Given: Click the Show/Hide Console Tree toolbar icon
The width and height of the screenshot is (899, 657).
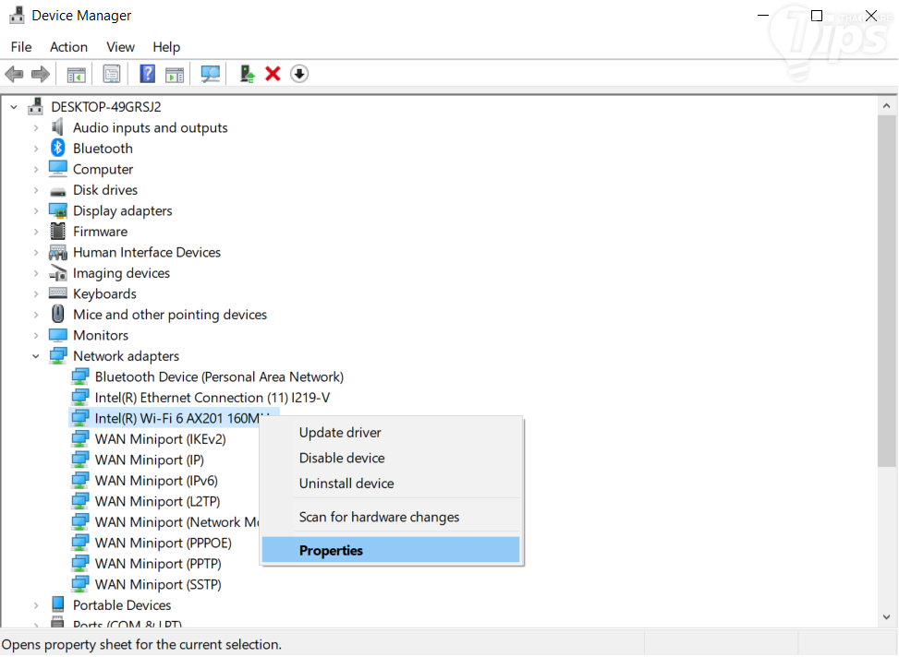Looking at the screenshot, I should 76,74.
